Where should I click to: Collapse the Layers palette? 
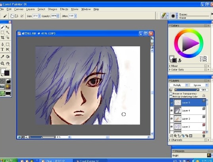coord(170,80)
